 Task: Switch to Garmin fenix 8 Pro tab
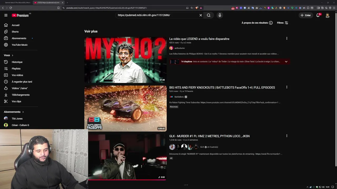17,2
